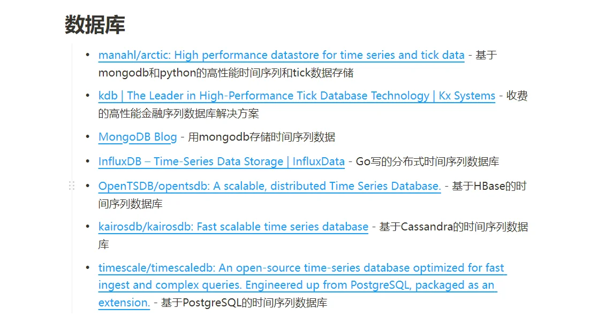598x324 pixels.
Task: Click the 数据库 heading
Action: tap(95, 25)
